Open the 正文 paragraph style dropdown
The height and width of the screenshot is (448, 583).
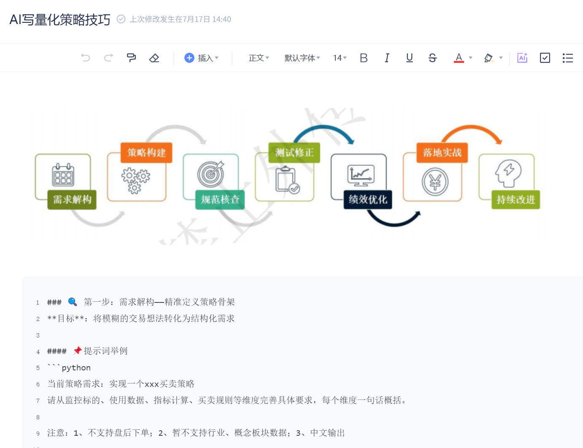(259, 58)
